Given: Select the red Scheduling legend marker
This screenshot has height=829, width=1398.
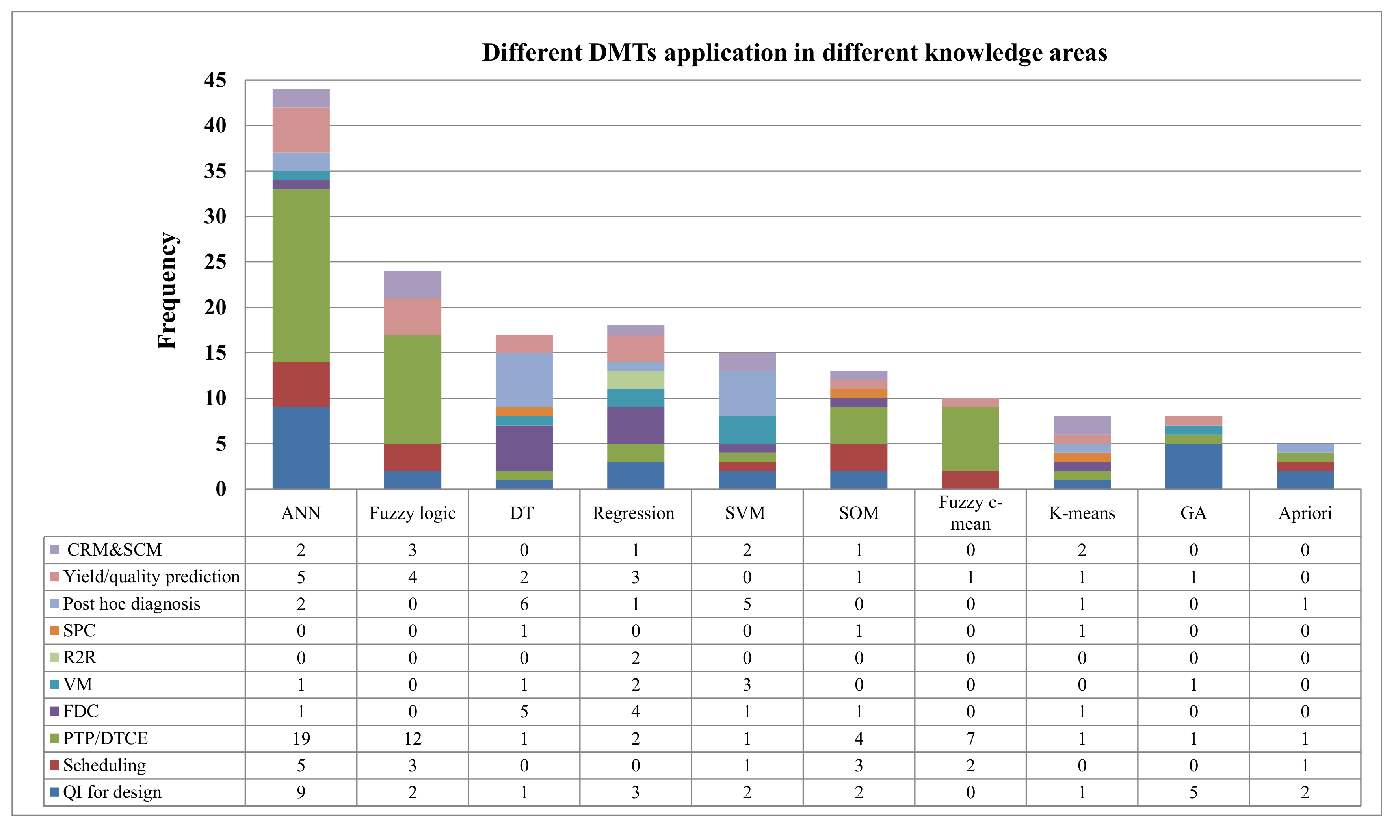Looking at the screenshot, I should (x=54, y=765).
